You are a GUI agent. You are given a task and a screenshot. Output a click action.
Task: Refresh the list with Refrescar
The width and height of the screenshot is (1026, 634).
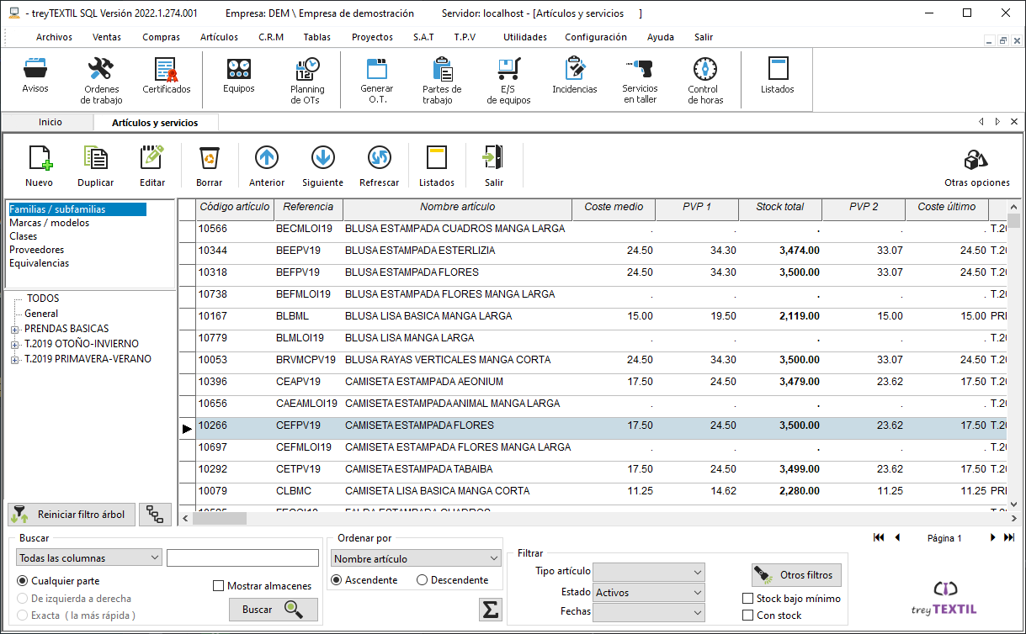click(379, 166)
